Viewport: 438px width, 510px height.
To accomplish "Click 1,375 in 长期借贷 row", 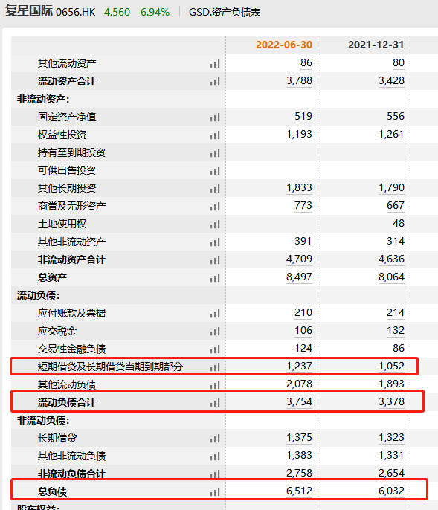I will tap(299, 438).
